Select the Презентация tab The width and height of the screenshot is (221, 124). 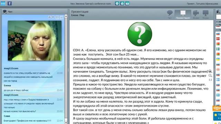(183, 14)
